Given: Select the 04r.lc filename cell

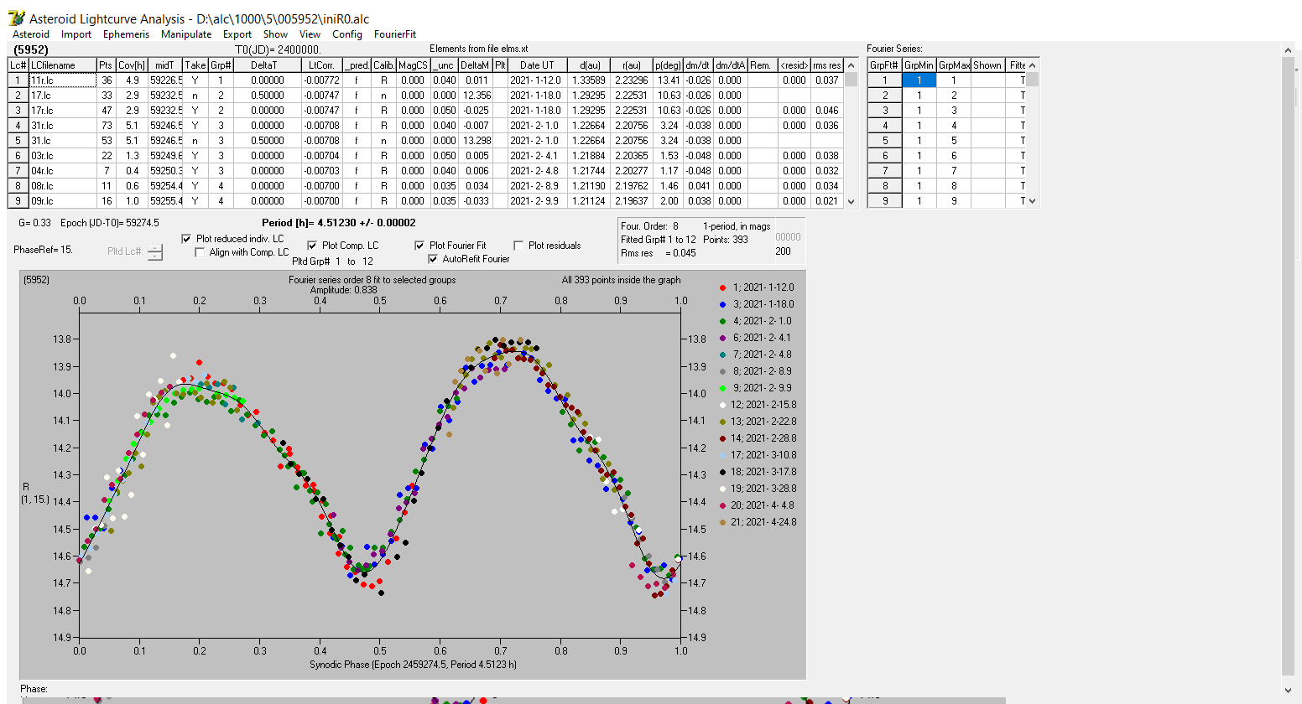Looking at the screenshot, I should [62, 171].
